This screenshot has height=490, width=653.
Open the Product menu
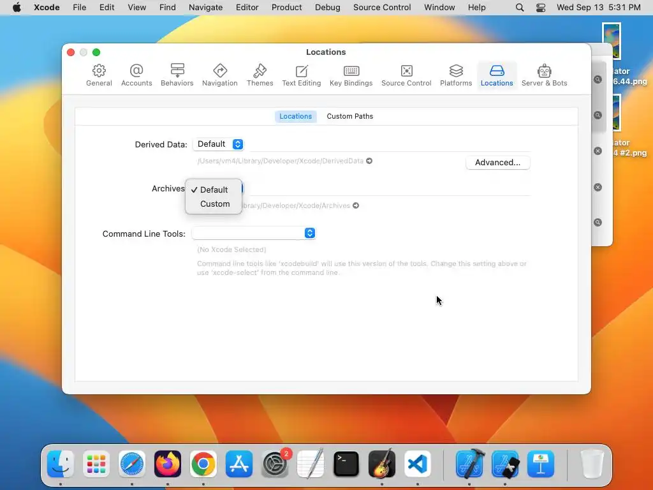[x=286, y=8]
